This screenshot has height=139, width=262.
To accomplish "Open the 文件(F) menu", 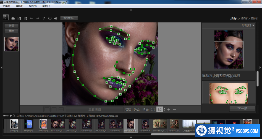I will pyautogui.click(x=6, y=6).
